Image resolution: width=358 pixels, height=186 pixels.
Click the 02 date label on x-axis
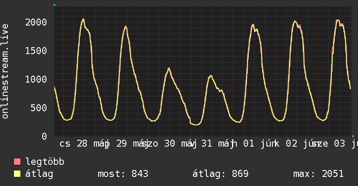[x=292, y=144]
